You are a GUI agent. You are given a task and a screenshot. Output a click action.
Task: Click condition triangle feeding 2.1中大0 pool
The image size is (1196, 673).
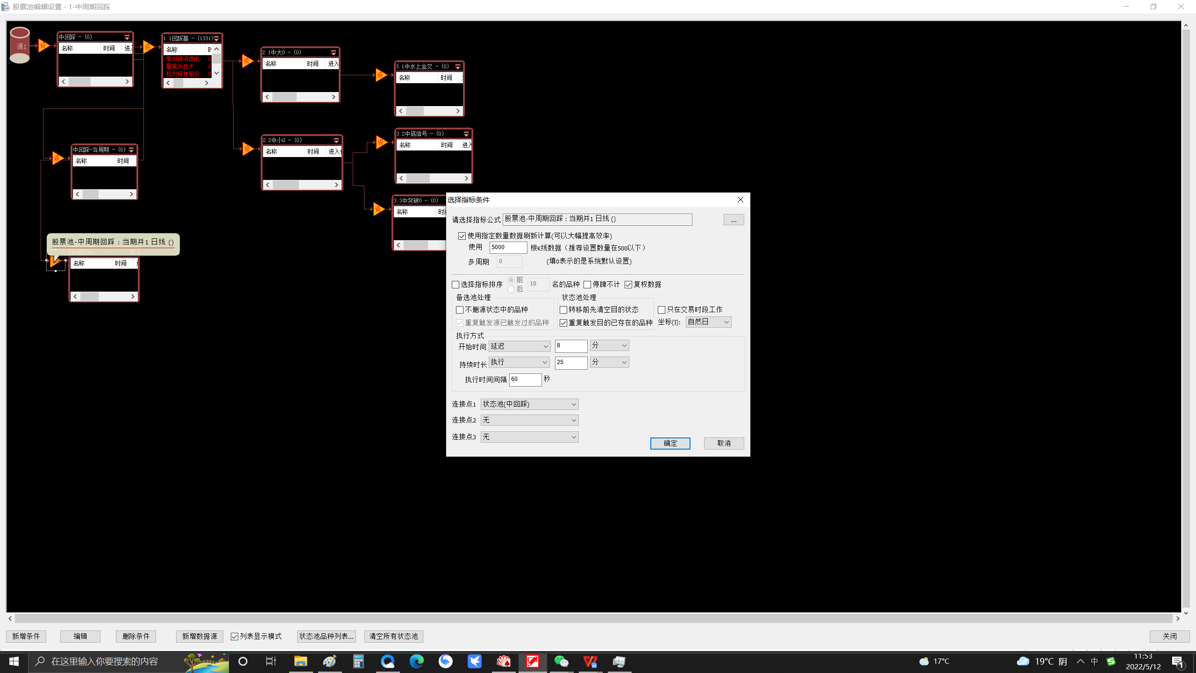[247, 61]
